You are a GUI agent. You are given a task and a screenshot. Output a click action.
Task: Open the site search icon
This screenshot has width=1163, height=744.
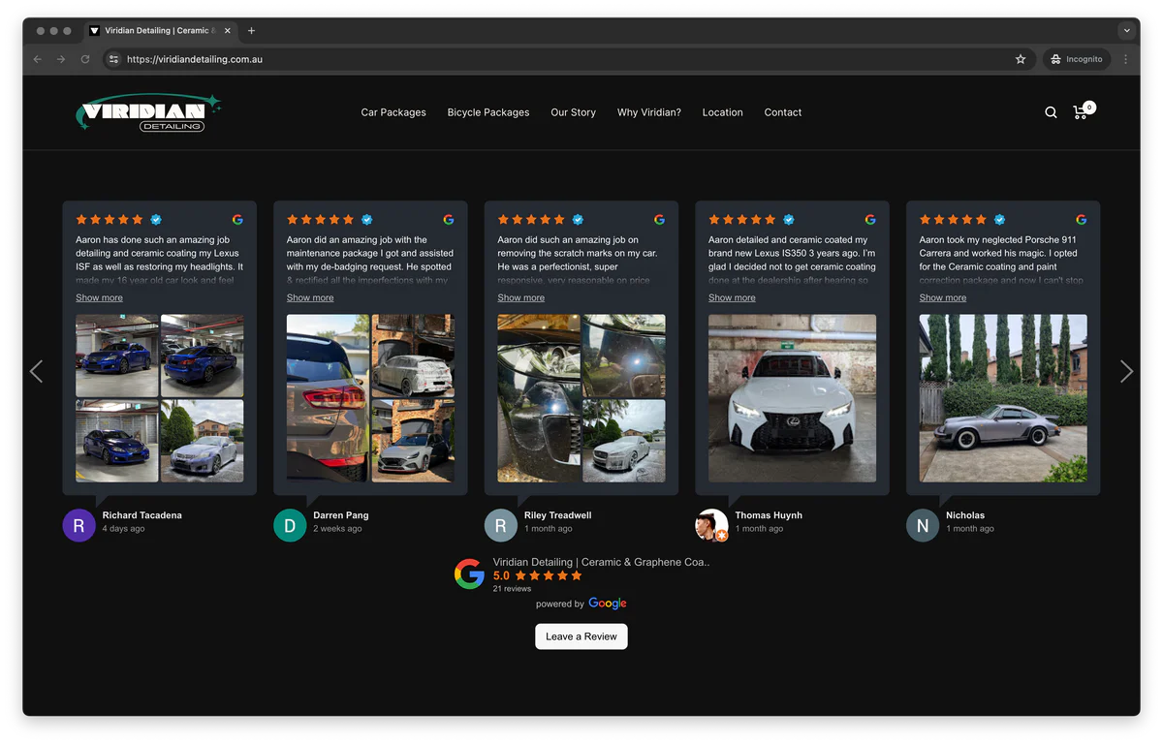(x=1051, y=112)
